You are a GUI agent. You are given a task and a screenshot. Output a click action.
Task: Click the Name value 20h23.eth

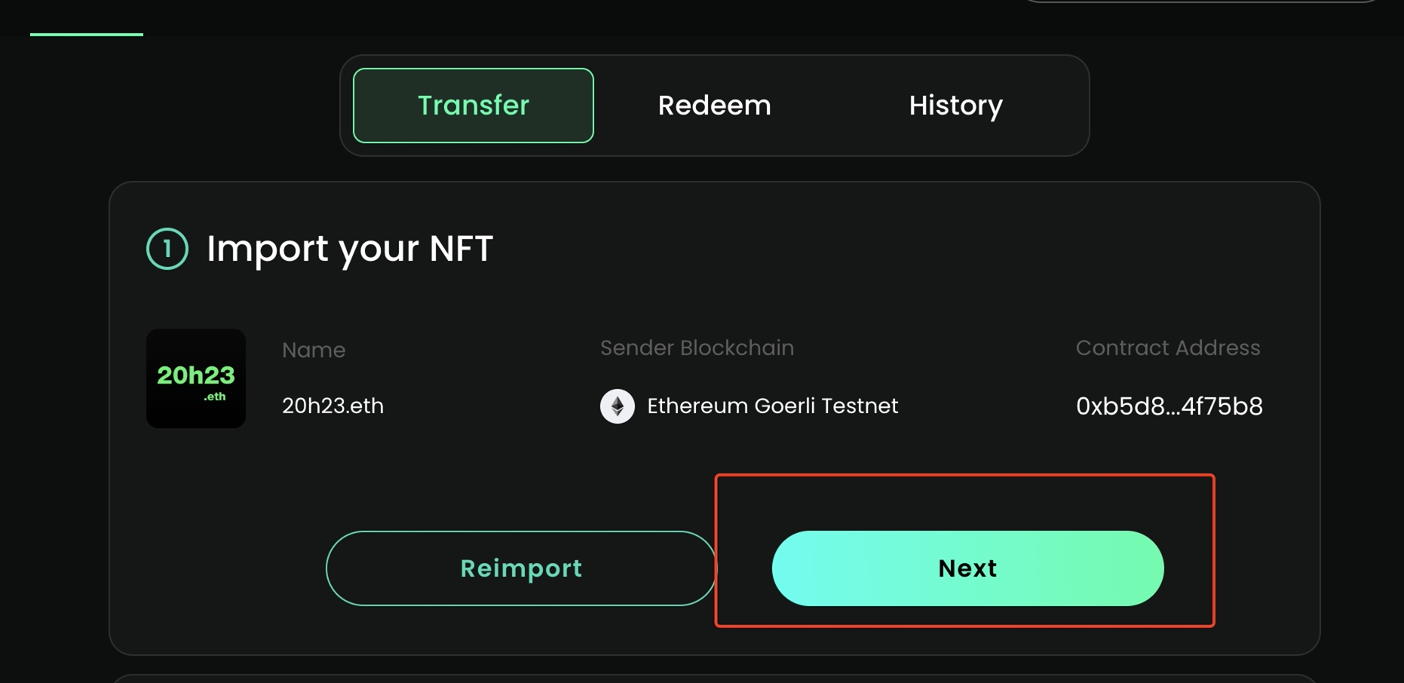tap(333, 406)
